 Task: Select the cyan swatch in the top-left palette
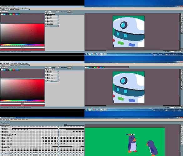pyautogui.click(x=4, y=14)
